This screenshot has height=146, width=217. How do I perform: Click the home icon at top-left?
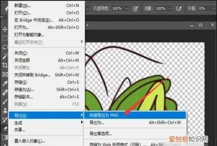point(7,9)
